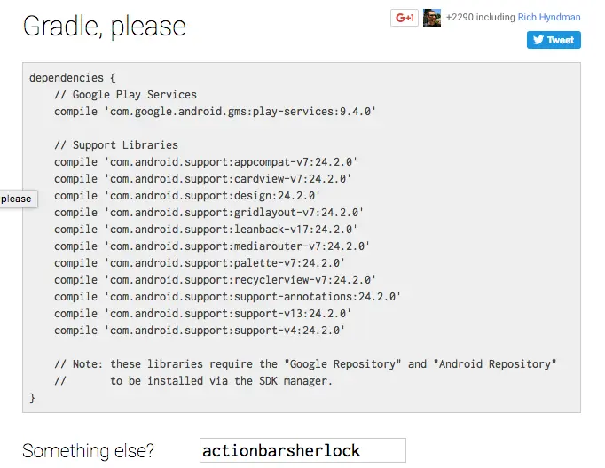Screen dimensions: 605x468
Task: Click the palette-v7:24.2.0 dependency line
Action: 199,263
